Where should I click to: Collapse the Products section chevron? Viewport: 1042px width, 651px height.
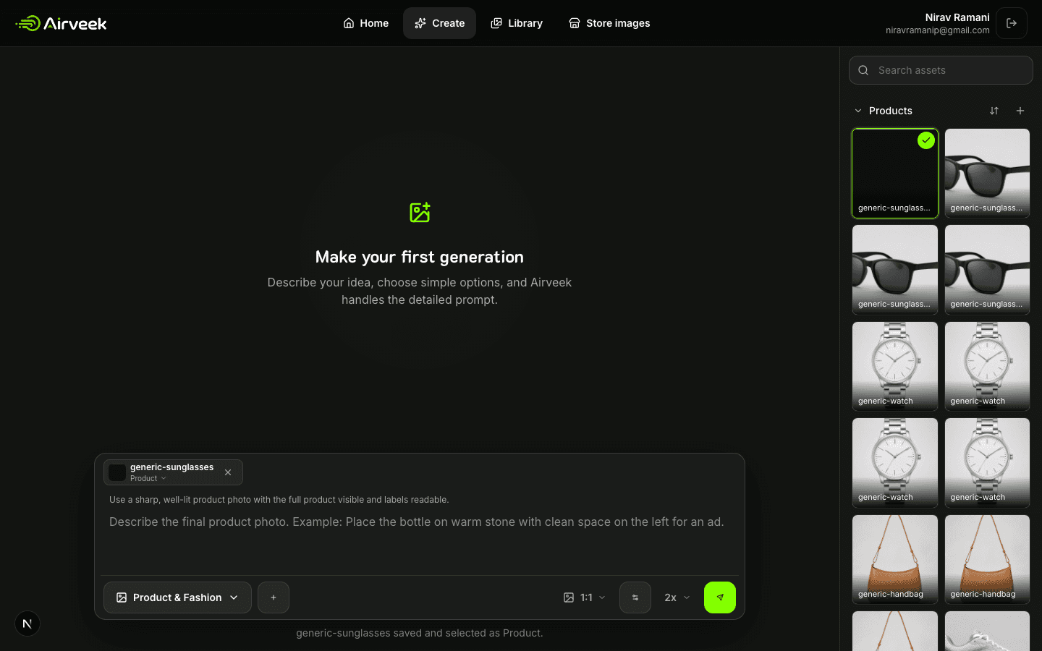point(858,111)
